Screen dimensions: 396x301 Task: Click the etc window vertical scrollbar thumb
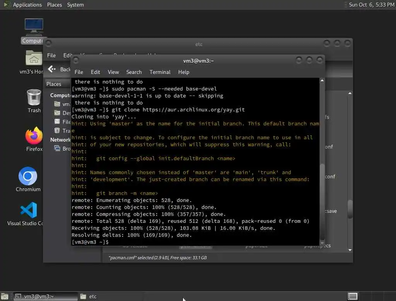pos(350,209)
